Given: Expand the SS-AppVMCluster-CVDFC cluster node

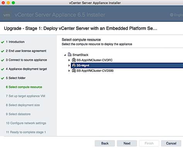Looking at the screenshot, I should pos(69,60).
